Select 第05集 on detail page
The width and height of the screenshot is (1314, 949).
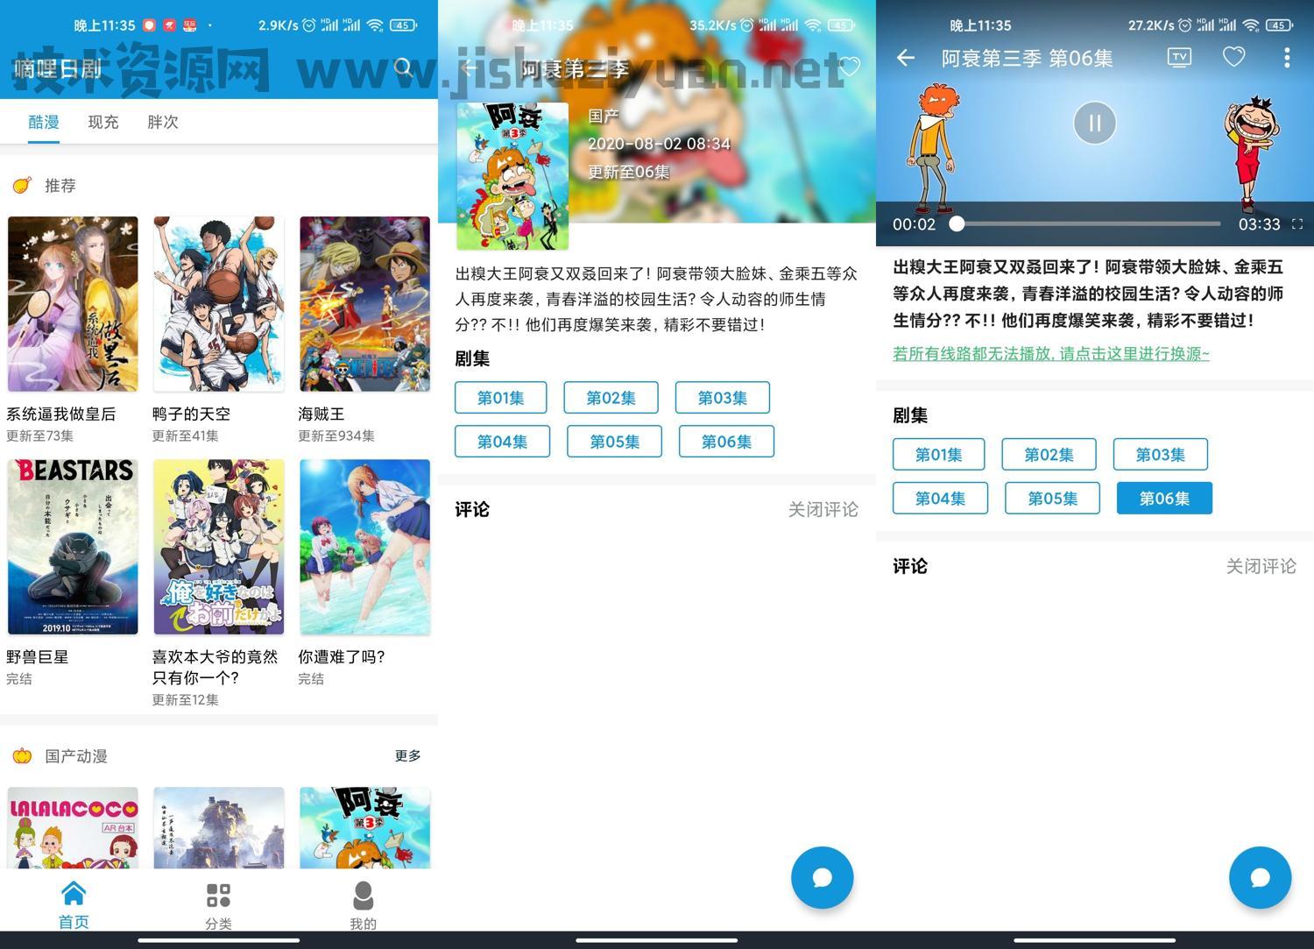(614, 442)
